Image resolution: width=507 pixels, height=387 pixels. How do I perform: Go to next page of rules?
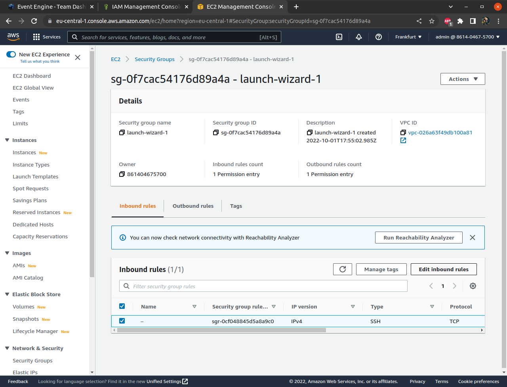455,286
